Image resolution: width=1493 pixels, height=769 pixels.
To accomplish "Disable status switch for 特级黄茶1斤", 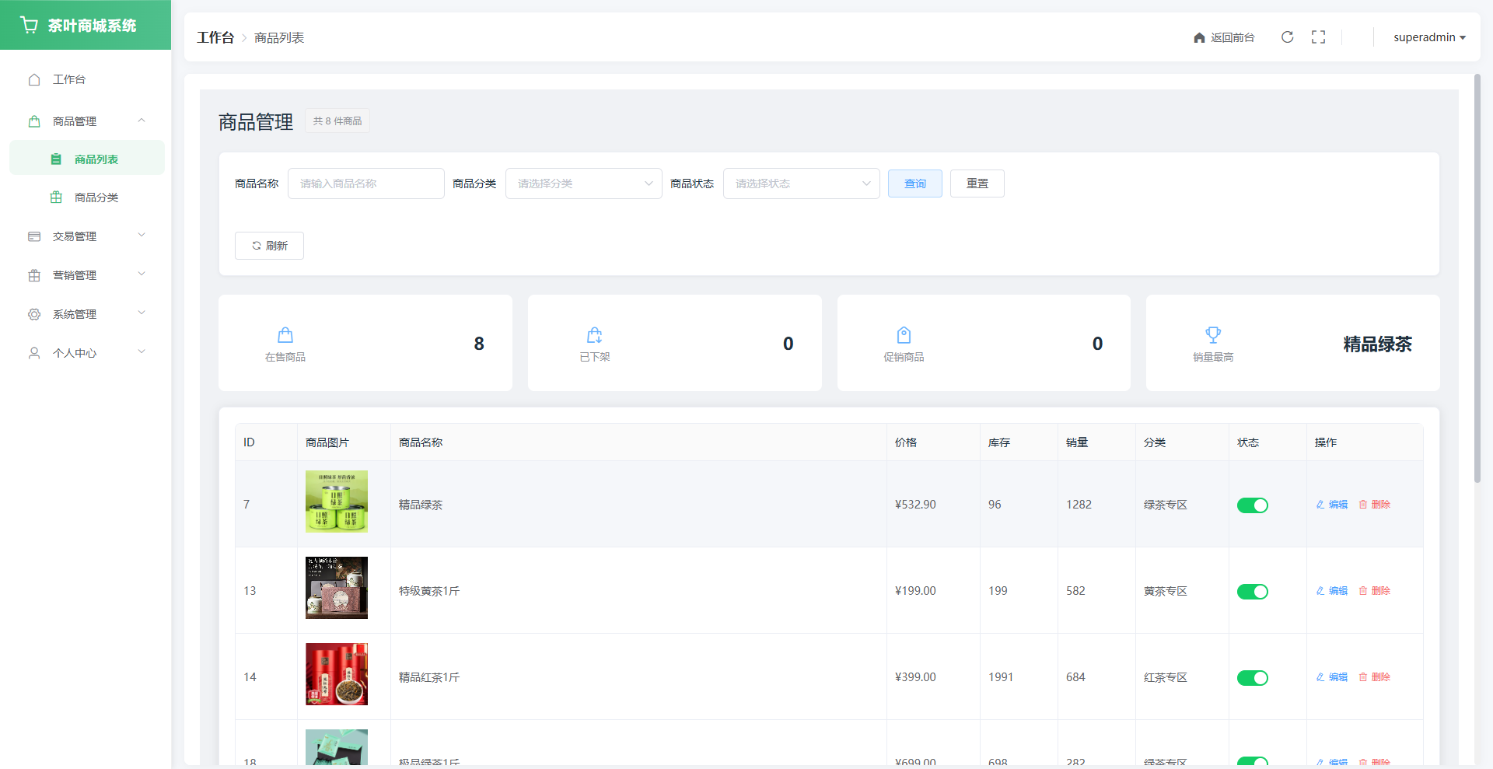I will coord(1252,592).
